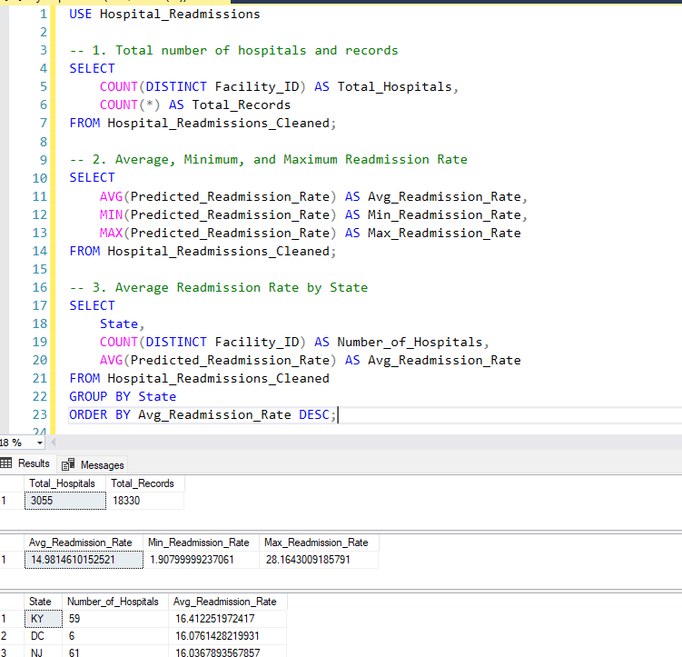Click the cell with value 18330

144,501
